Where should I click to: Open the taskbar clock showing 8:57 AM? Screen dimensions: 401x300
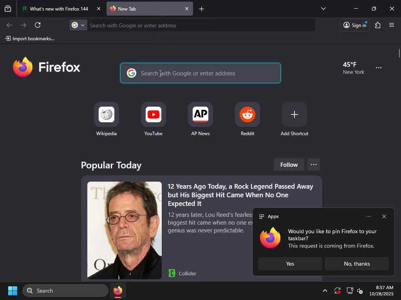point(381,291)
